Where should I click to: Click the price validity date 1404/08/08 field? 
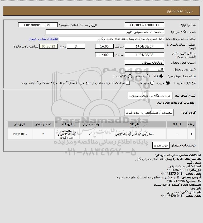point(144,55)
